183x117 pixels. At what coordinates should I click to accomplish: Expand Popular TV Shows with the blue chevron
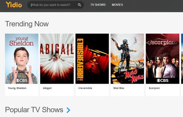(x=68, y=110)
